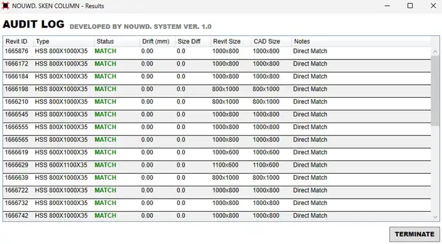The height and width of the screenshot is (244, 442).
Task: Click Direct Match note in row 1666555
Action: point(310,127)
